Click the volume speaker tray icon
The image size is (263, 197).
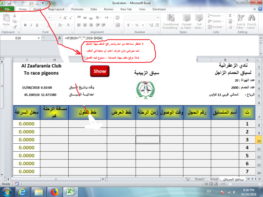pos(235,192)
